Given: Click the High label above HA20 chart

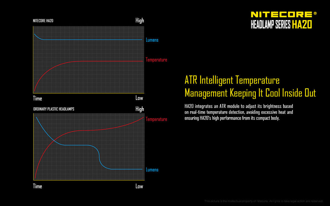Looking at the screenshot, I should pos(140,21).
